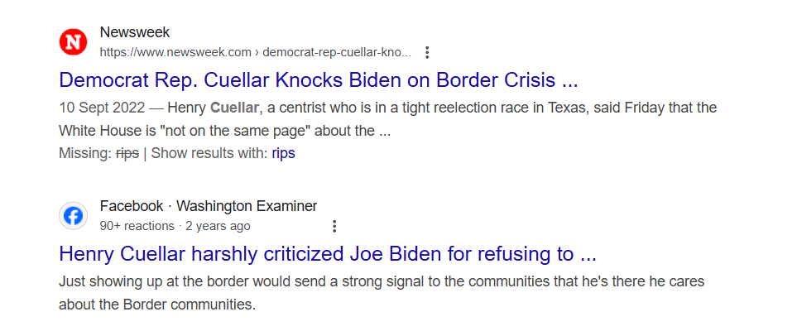Click the 'White House is not on the same page' snippet line

pos(224,131)
